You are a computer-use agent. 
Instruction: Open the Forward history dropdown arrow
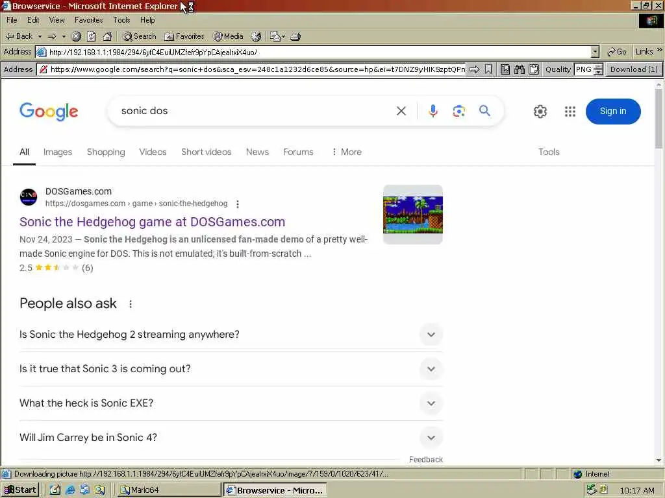(64, 36)
